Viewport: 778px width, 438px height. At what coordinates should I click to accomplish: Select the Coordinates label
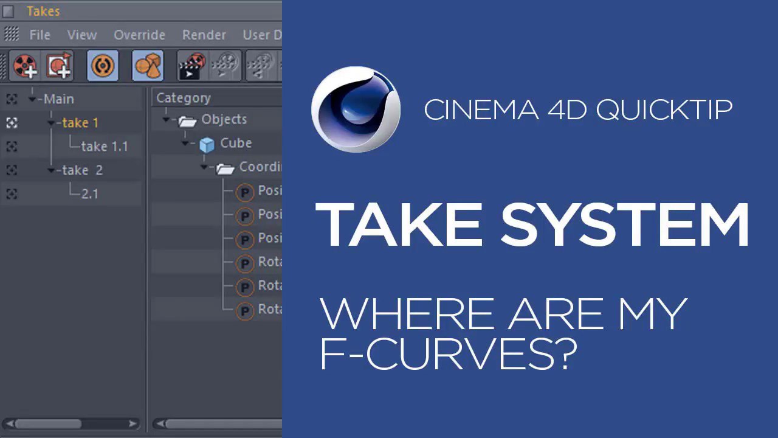click(x=261, y=167)
